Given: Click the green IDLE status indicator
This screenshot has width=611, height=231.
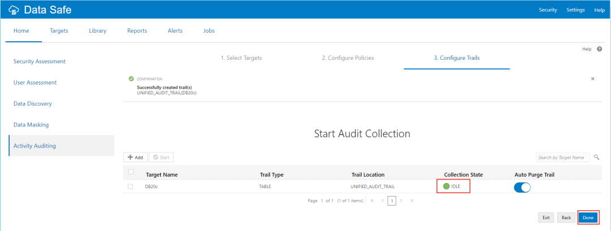Looking at the screenshot, I should click(x=446, y=186).
